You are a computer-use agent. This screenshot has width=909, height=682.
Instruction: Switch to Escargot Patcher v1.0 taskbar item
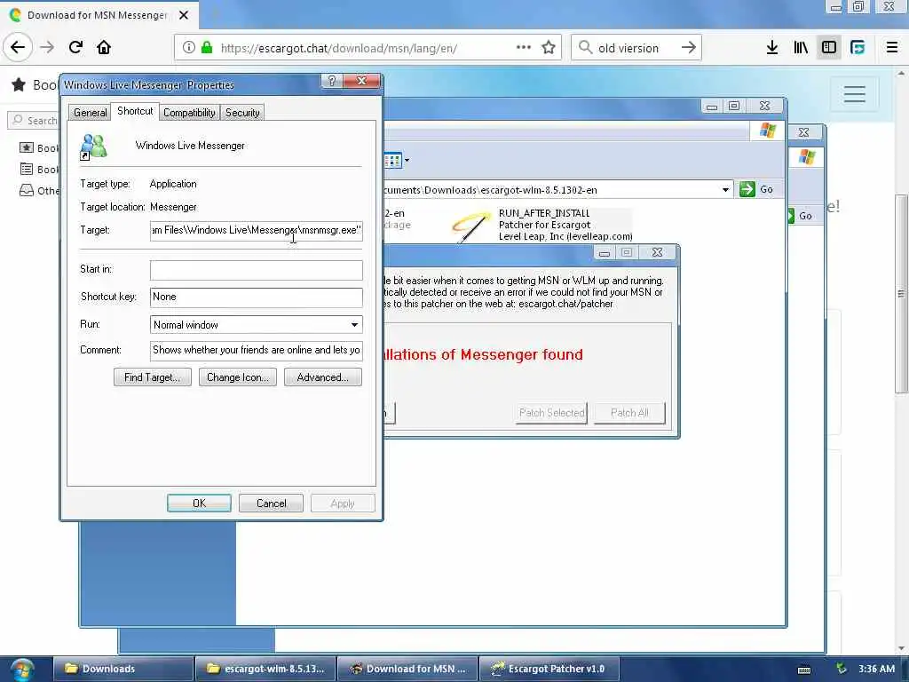[549, 670]
